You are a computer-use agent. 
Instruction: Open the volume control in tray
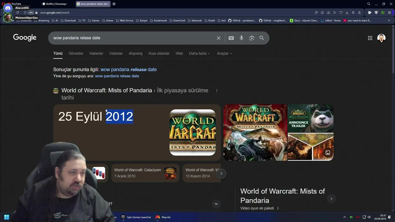tap(369, 217)
